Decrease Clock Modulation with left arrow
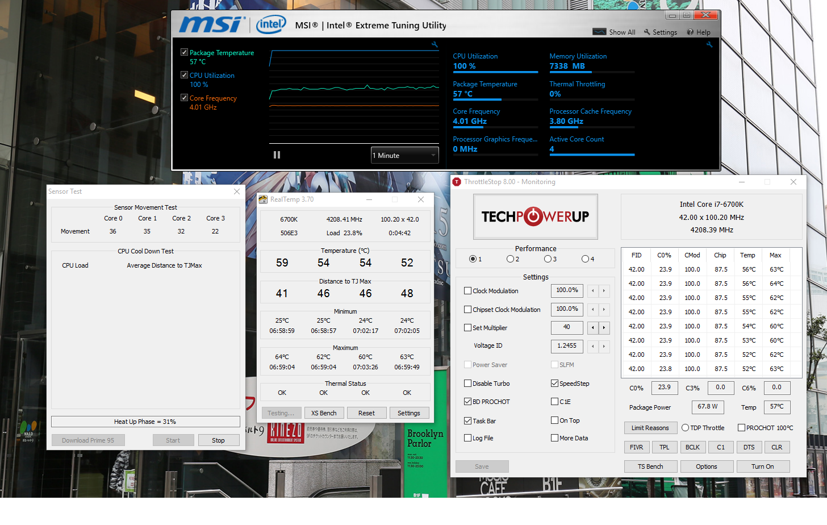The width and height of the screenshot is (827, 525). pyautogui.click(x=593, y=291)
